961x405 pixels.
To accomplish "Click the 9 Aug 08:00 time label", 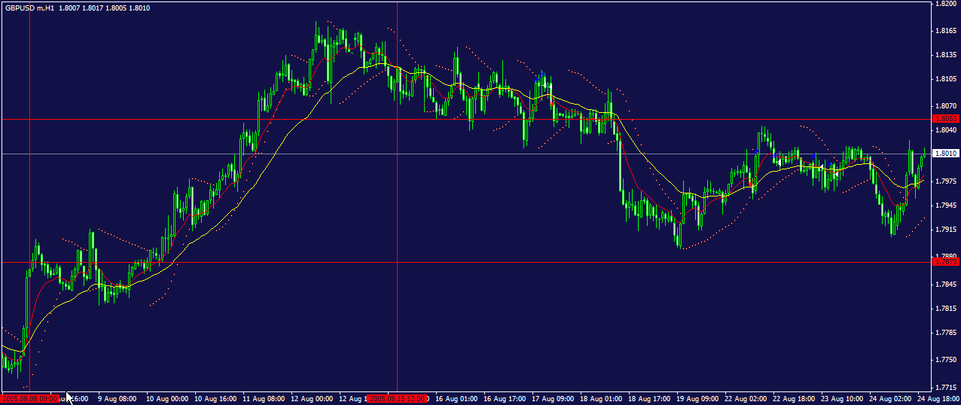I will point(117,397).
